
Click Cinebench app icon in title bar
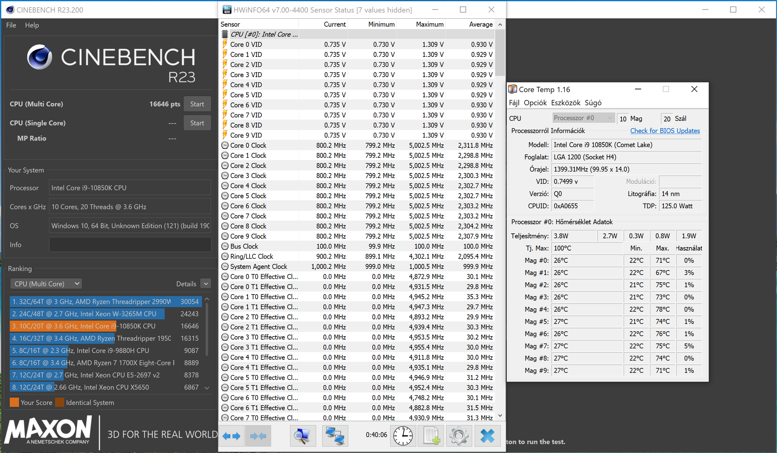[10, 10]
